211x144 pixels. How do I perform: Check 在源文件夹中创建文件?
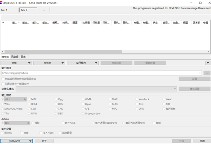pyautogui.click(x=15, y=84)
